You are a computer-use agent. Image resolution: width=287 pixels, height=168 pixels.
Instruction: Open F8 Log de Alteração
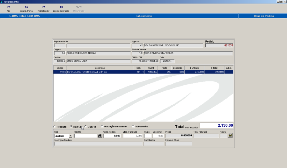click(61, 9)
